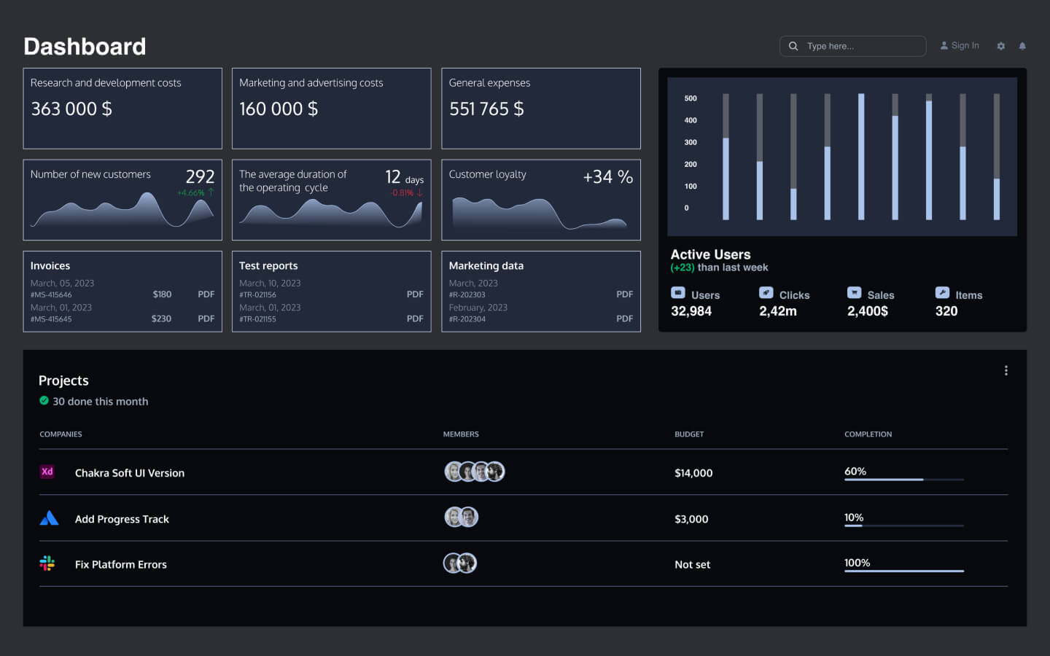Click the Users wallet icon
This screenshot has height=656, width=1050.
tap(678, 292)
